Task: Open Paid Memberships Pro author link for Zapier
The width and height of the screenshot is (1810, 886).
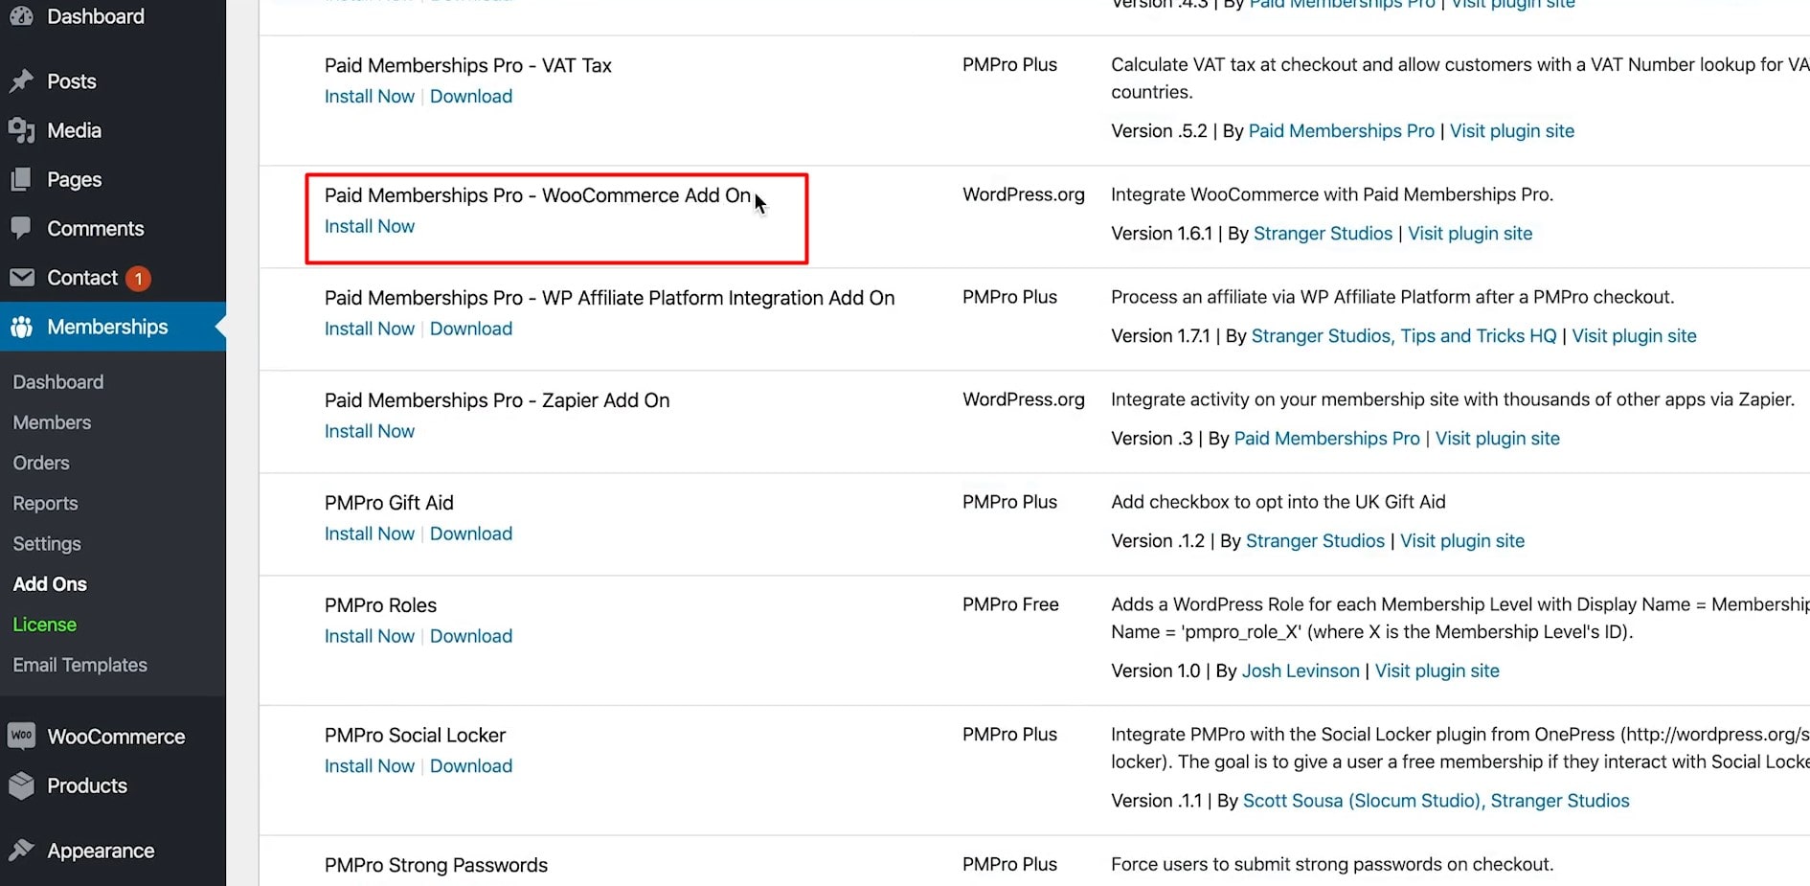Action: click(x=1327, y=439)
